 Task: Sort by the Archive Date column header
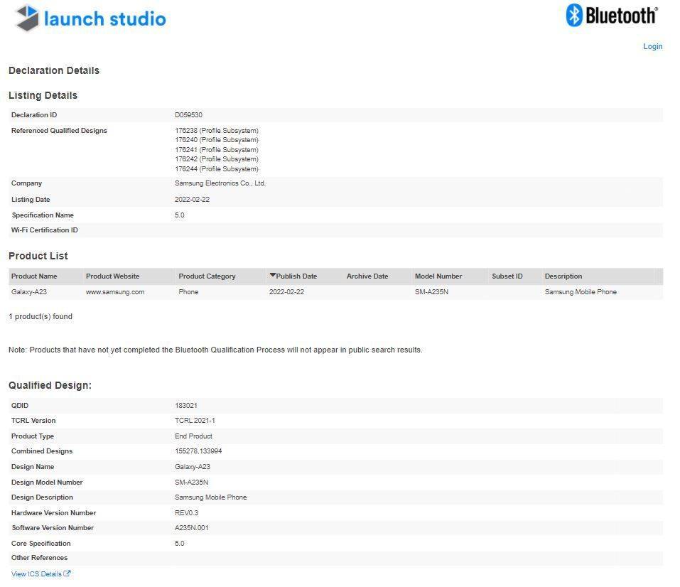pos(367,276)
